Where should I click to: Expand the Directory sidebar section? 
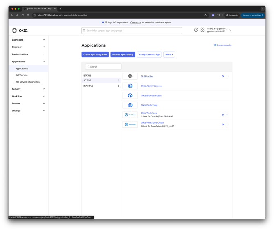pos(28,47)
